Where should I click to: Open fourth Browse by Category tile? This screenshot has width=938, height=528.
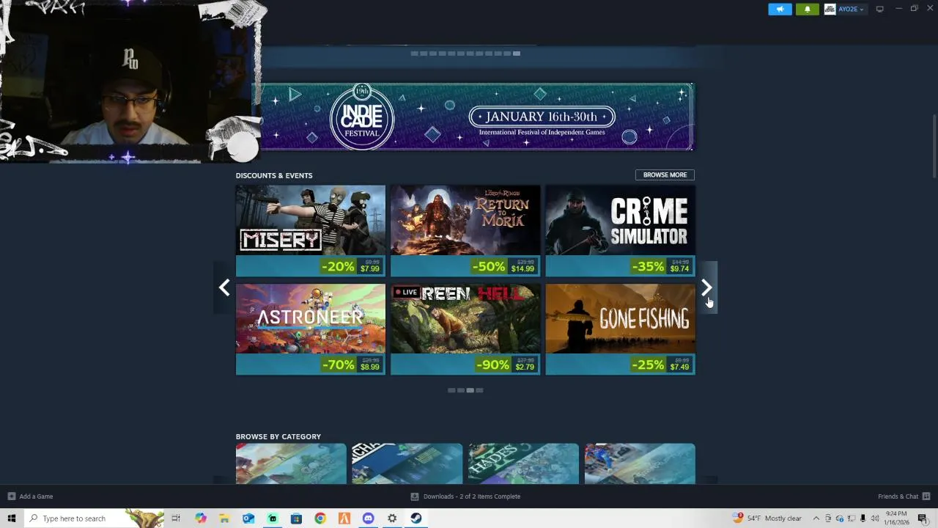(x=640, y=463)
